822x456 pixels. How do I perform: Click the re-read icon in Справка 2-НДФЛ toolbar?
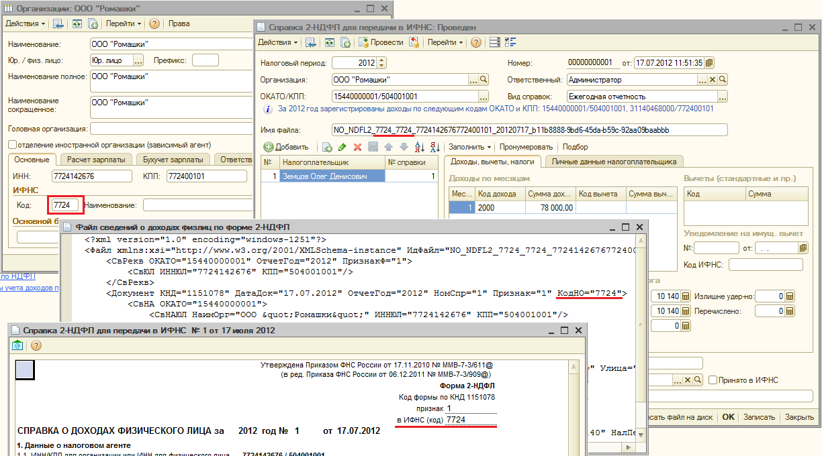coord(329,42)
